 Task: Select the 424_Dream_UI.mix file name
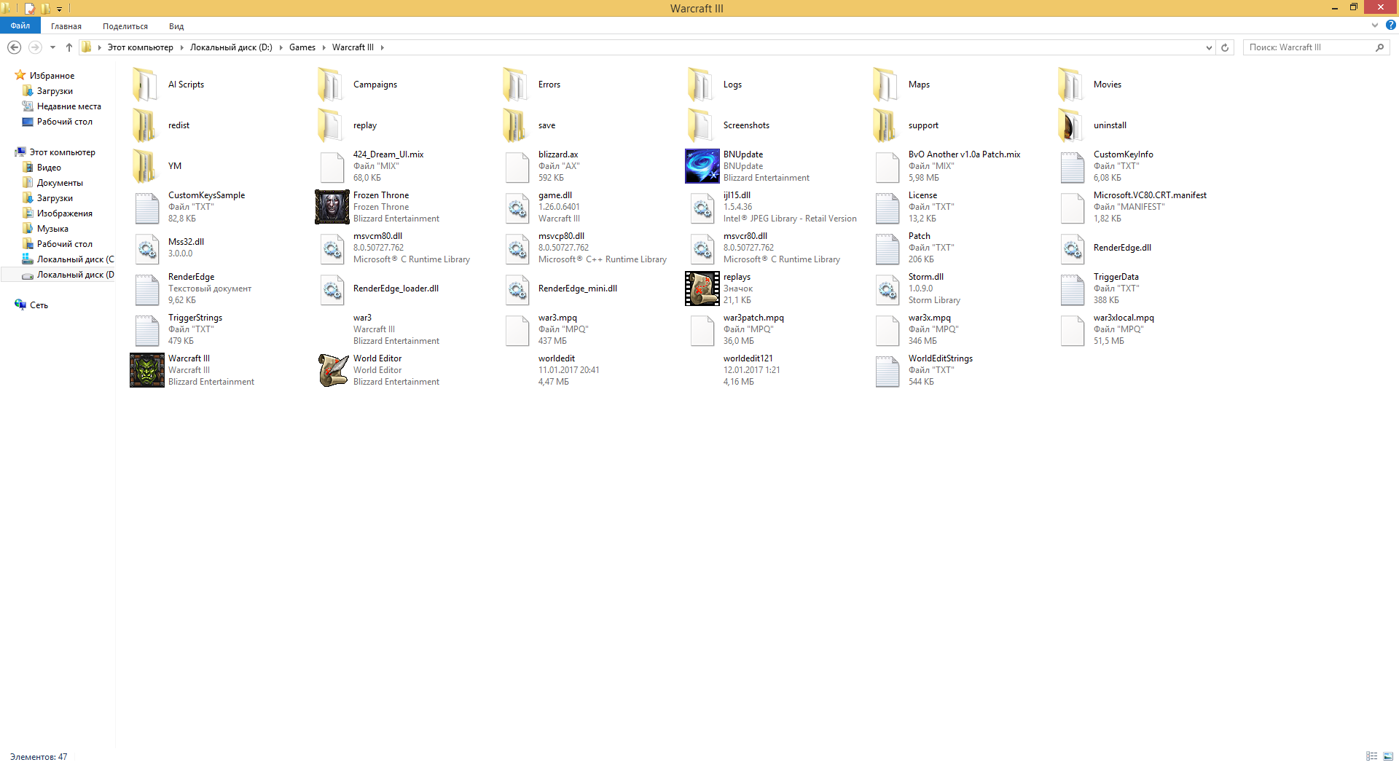click(x=388, y=154)
